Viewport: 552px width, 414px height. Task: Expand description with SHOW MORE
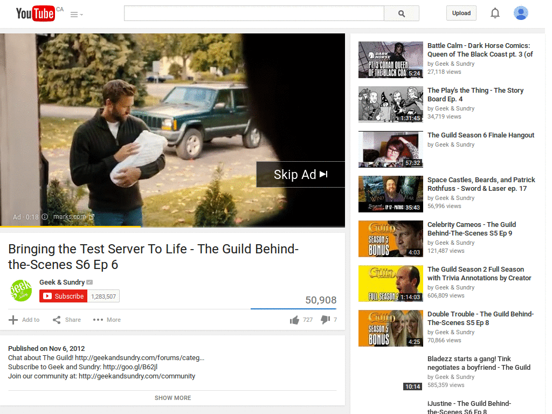click(x=172, y=398)
